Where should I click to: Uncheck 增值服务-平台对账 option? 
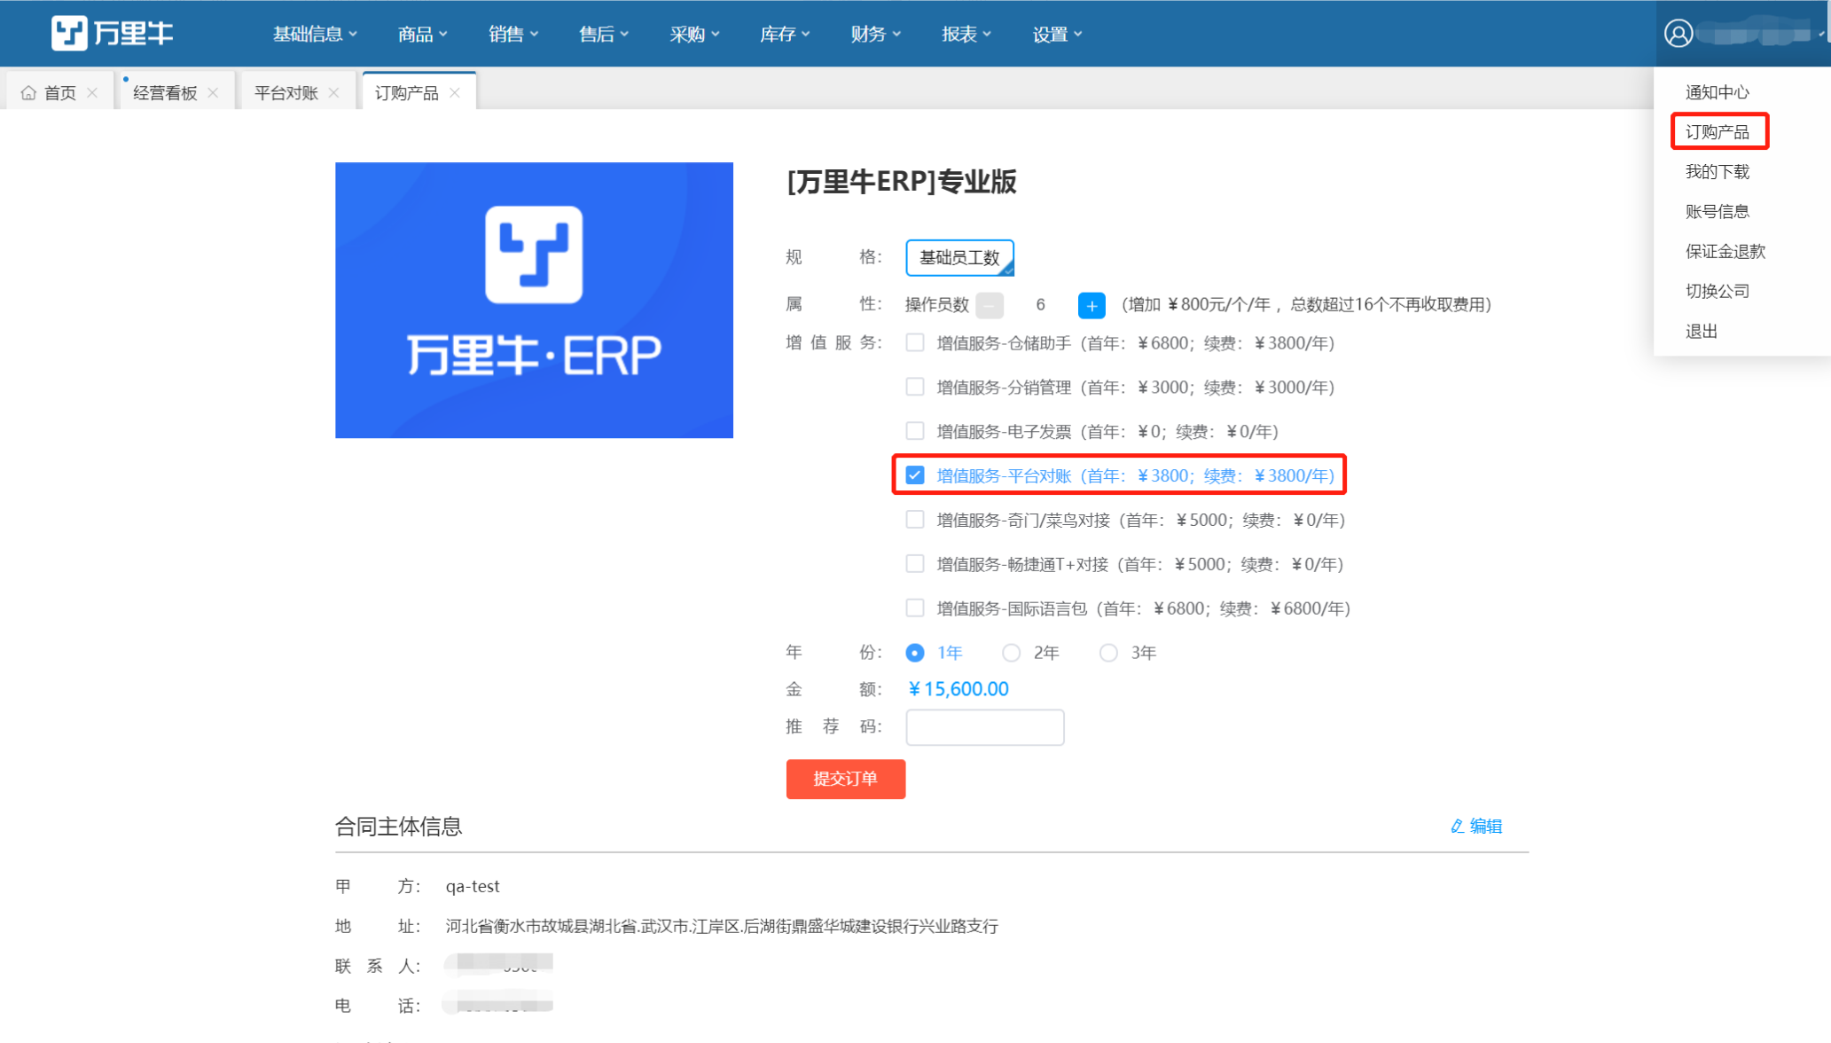pos(914,475)
